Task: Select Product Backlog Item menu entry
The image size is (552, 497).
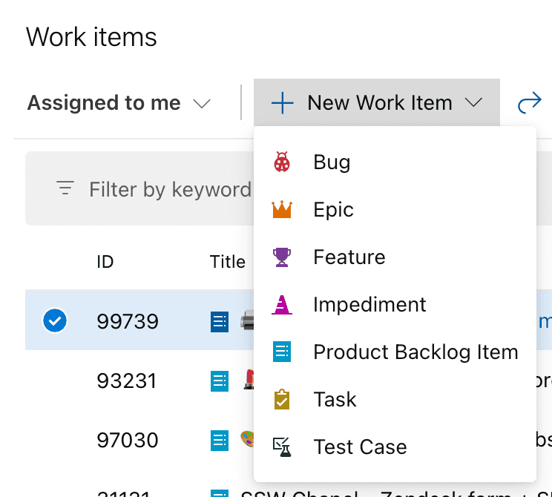Action: click(415, 352)
